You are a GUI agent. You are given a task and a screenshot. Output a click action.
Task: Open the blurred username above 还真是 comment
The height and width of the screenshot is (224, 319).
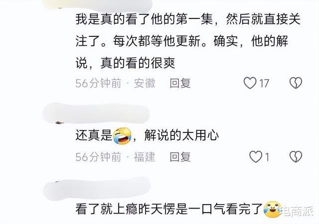coord(96,113)
